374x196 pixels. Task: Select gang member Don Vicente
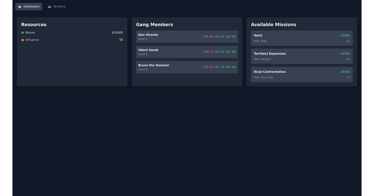point(187,36)
